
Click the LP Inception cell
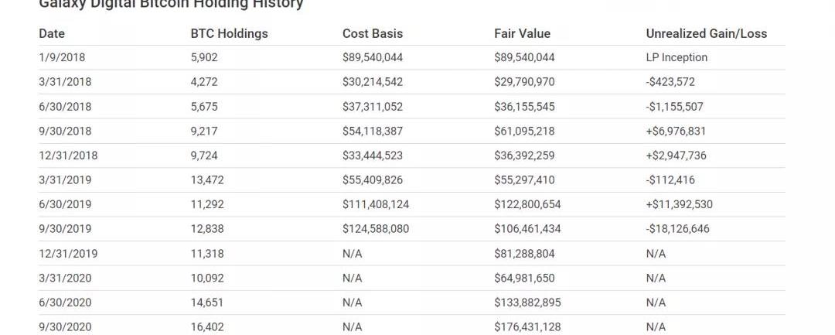point(677,57)
